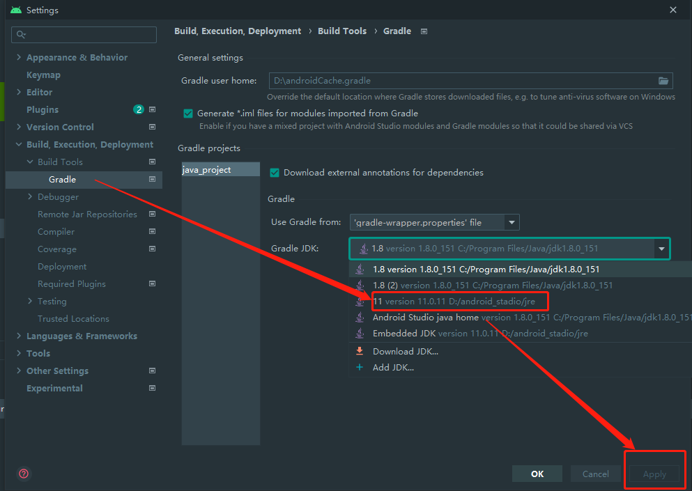Expand the Languages & Frameworks section

point(19,336)
